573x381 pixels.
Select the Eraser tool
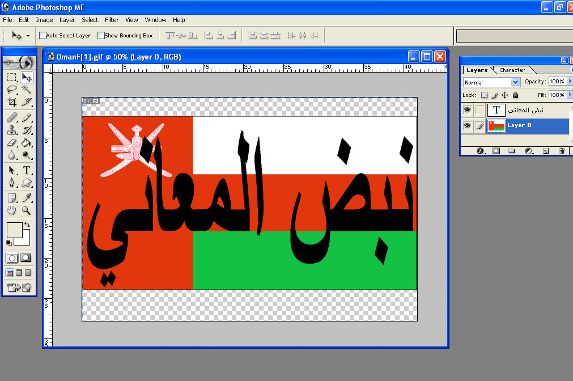tap(12, 143)
